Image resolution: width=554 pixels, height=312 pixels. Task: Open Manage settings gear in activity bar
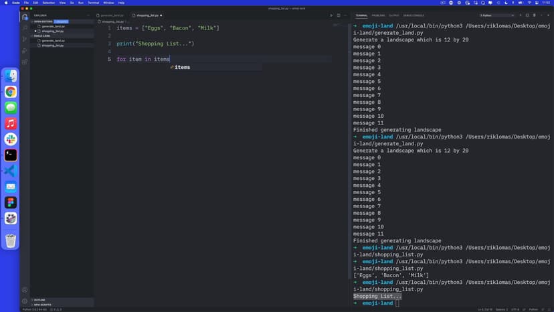(x=25, y=301)
